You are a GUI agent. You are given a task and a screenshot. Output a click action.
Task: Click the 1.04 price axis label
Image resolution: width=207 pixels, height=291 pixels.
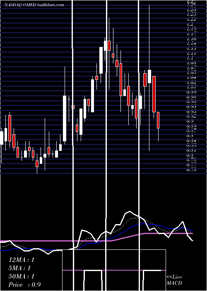(191, 78)
